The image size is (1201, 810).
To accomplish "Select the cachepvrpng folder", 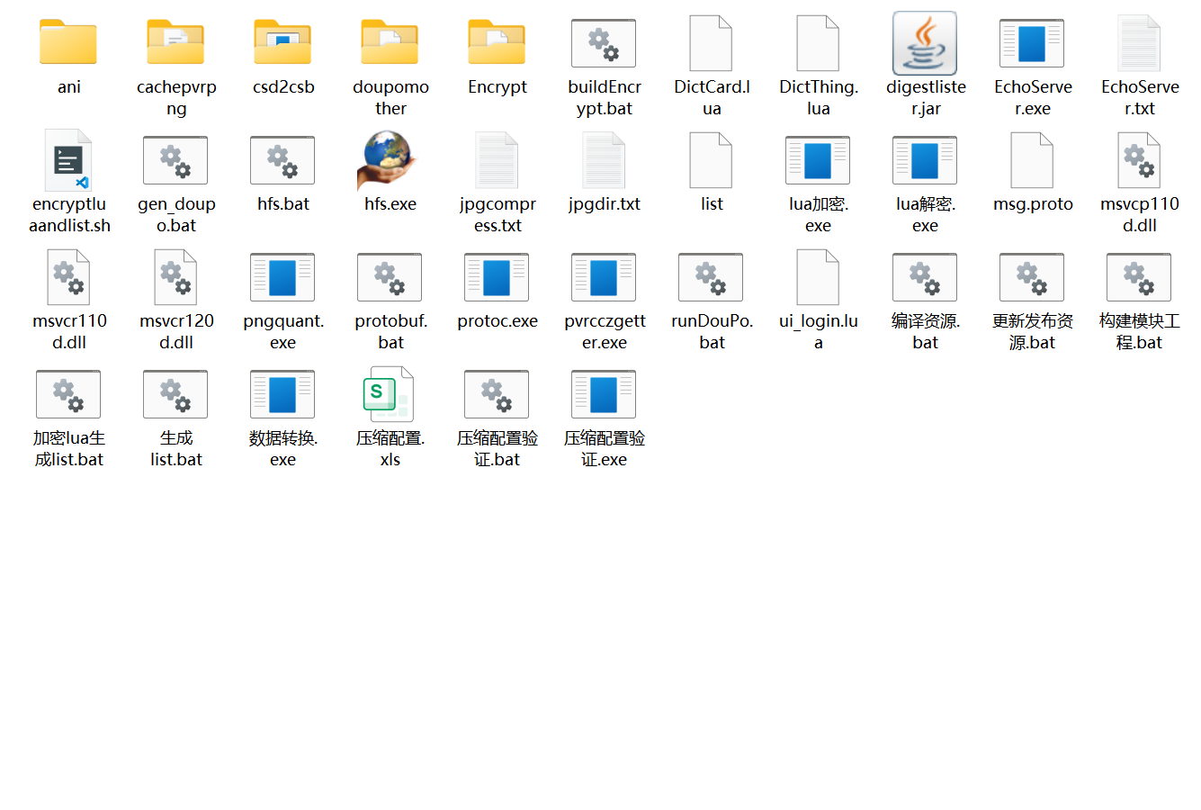I will (175, 43).
